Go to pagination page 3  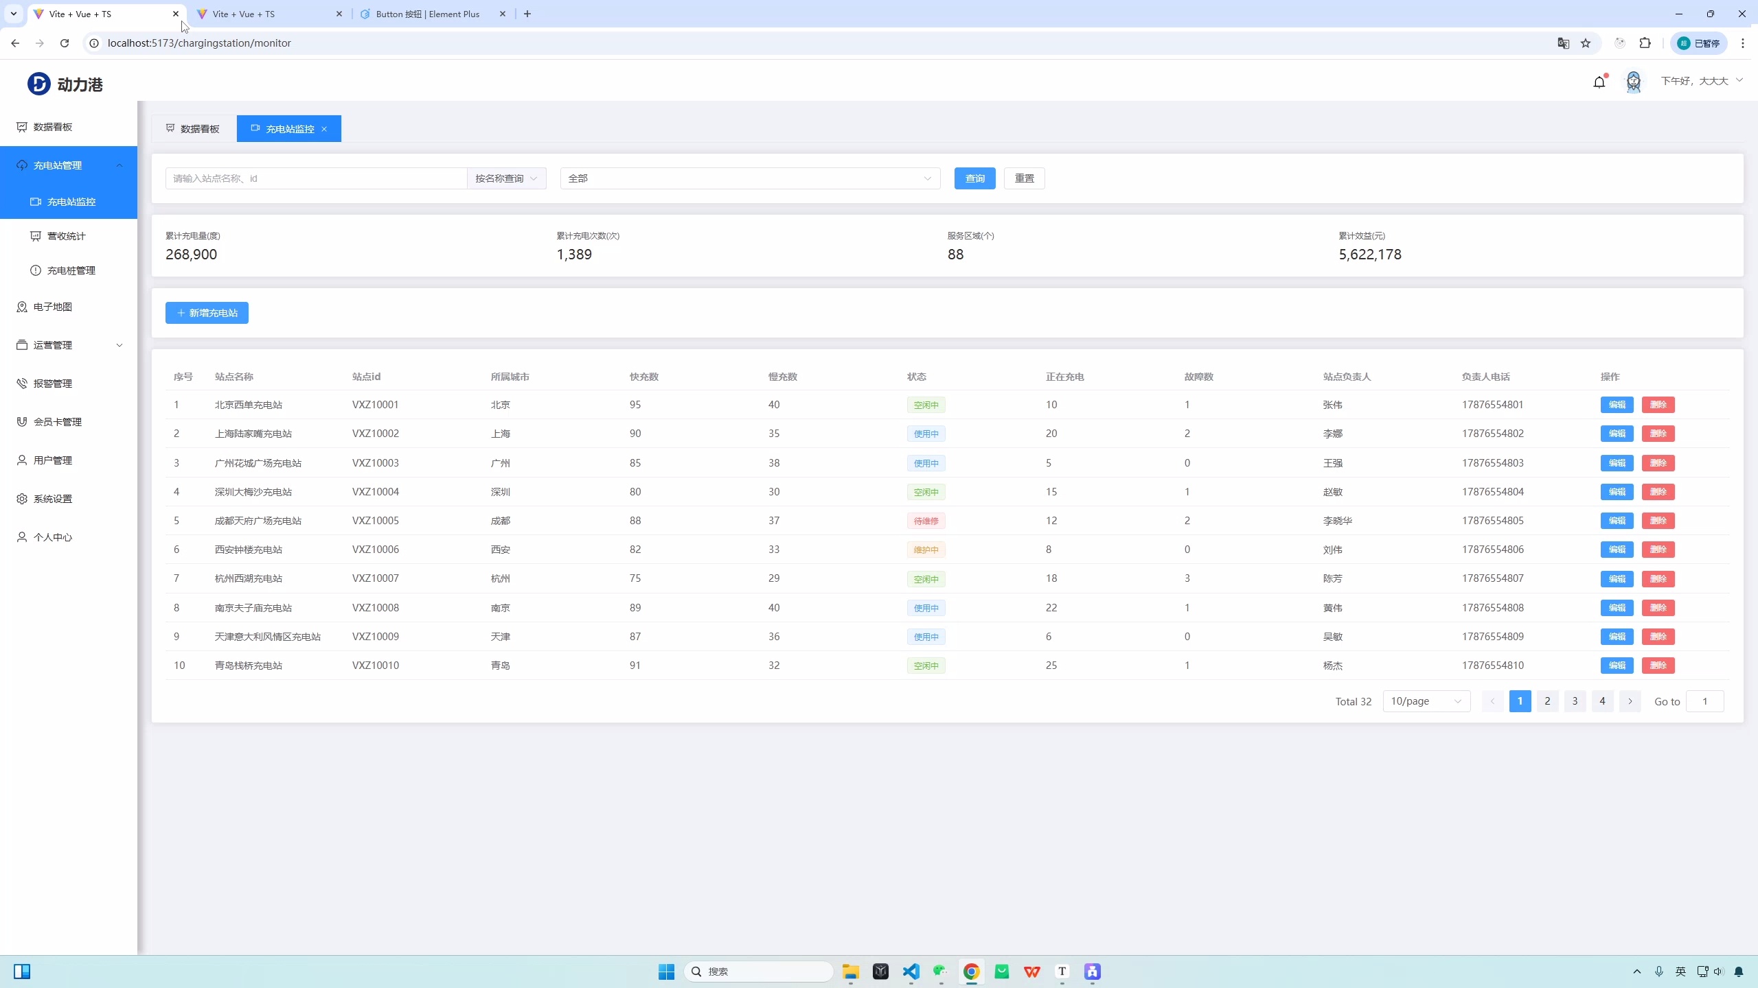(x=1575, y=701)
